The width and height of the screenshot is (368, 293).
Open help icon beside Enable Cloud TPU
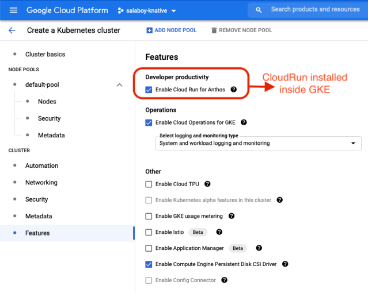coord(207,184)
